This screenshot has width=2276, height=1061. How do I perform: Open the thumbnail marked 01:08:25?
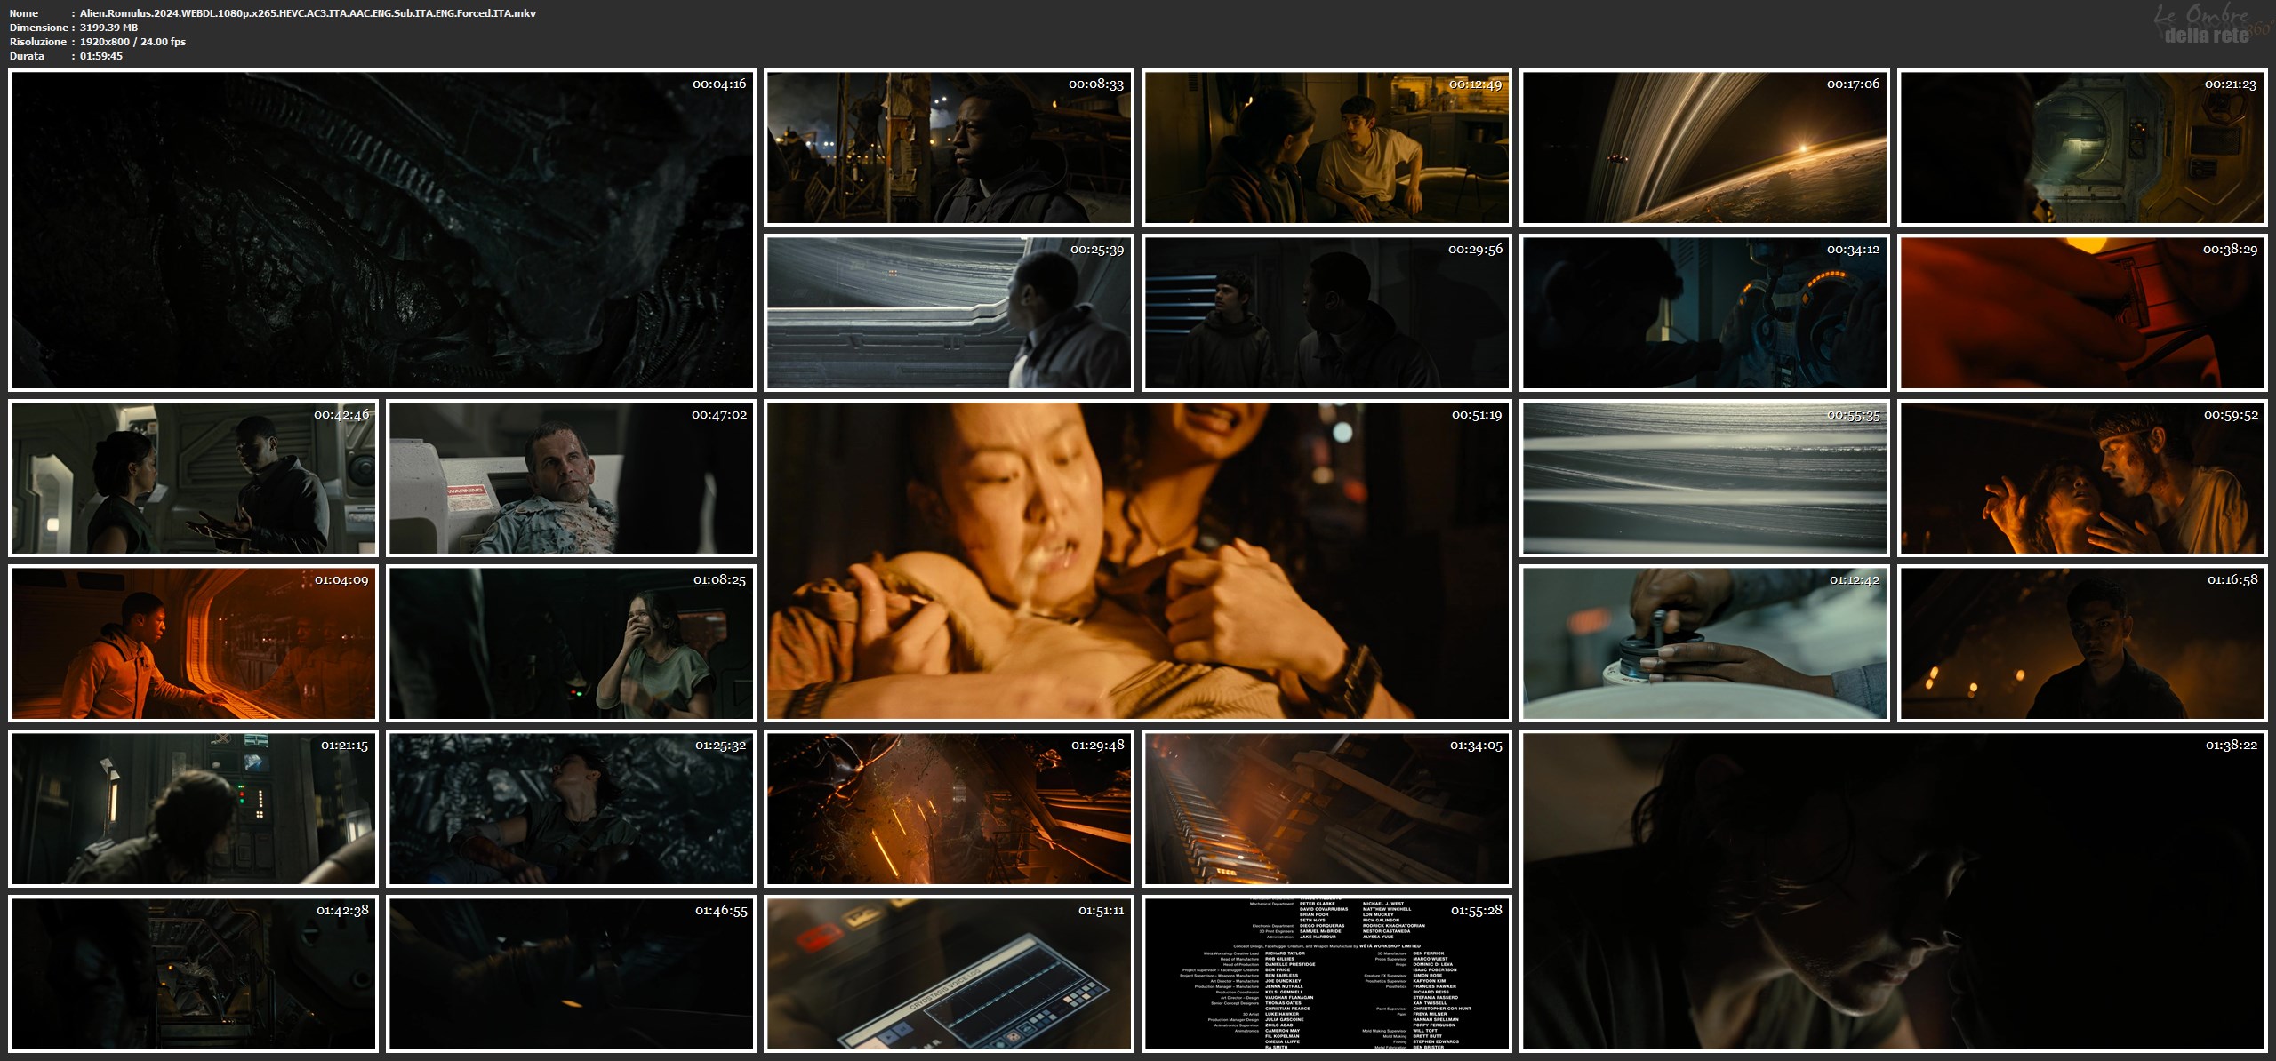[x=571, y=643]
